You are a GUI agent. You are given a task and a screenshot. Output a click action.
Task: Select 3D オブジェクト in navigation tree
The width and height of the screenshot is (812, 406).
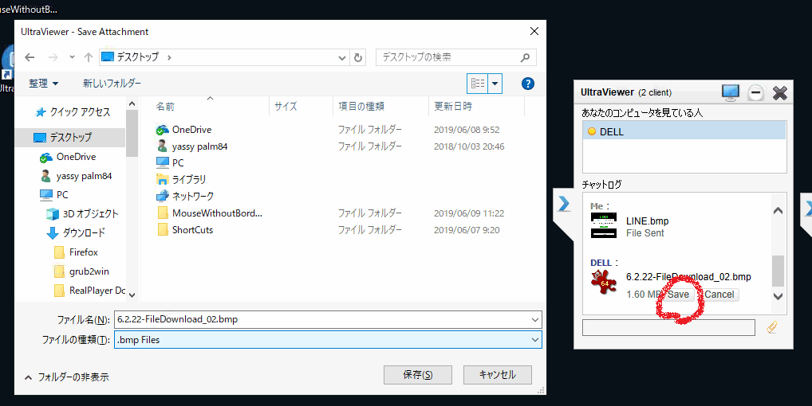pos(82,214)
